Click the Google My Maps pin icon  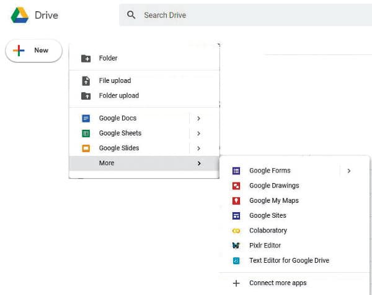point(236,200)
